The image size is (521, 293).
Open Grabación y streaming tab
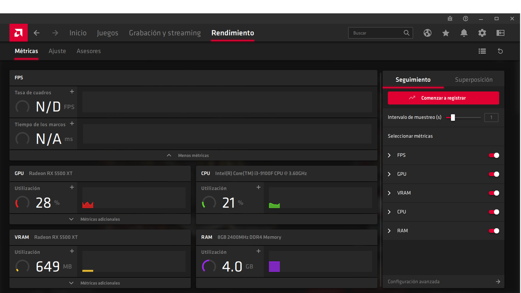tap(165, 33)
